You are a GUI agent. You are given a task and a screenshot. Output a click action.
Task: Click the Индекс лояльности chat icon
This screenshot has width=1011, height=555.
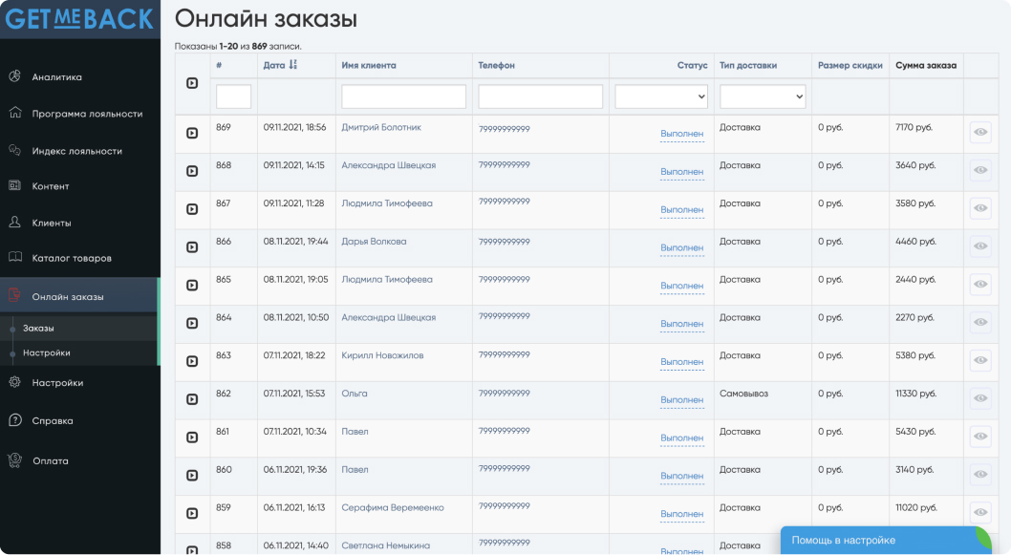(14, 150)
